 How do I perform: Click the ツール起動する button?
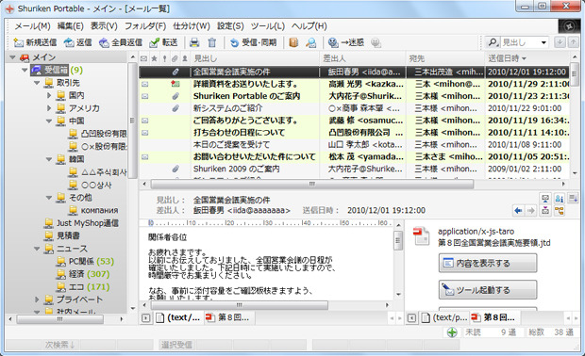[x=488, y=290]
